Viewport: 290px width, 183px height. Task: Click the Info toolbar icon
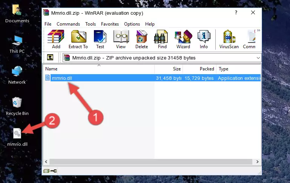(x=204, y=39)
